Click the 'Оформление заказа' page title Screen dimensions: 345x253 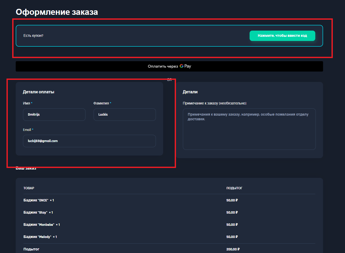[x=57, y=12]
